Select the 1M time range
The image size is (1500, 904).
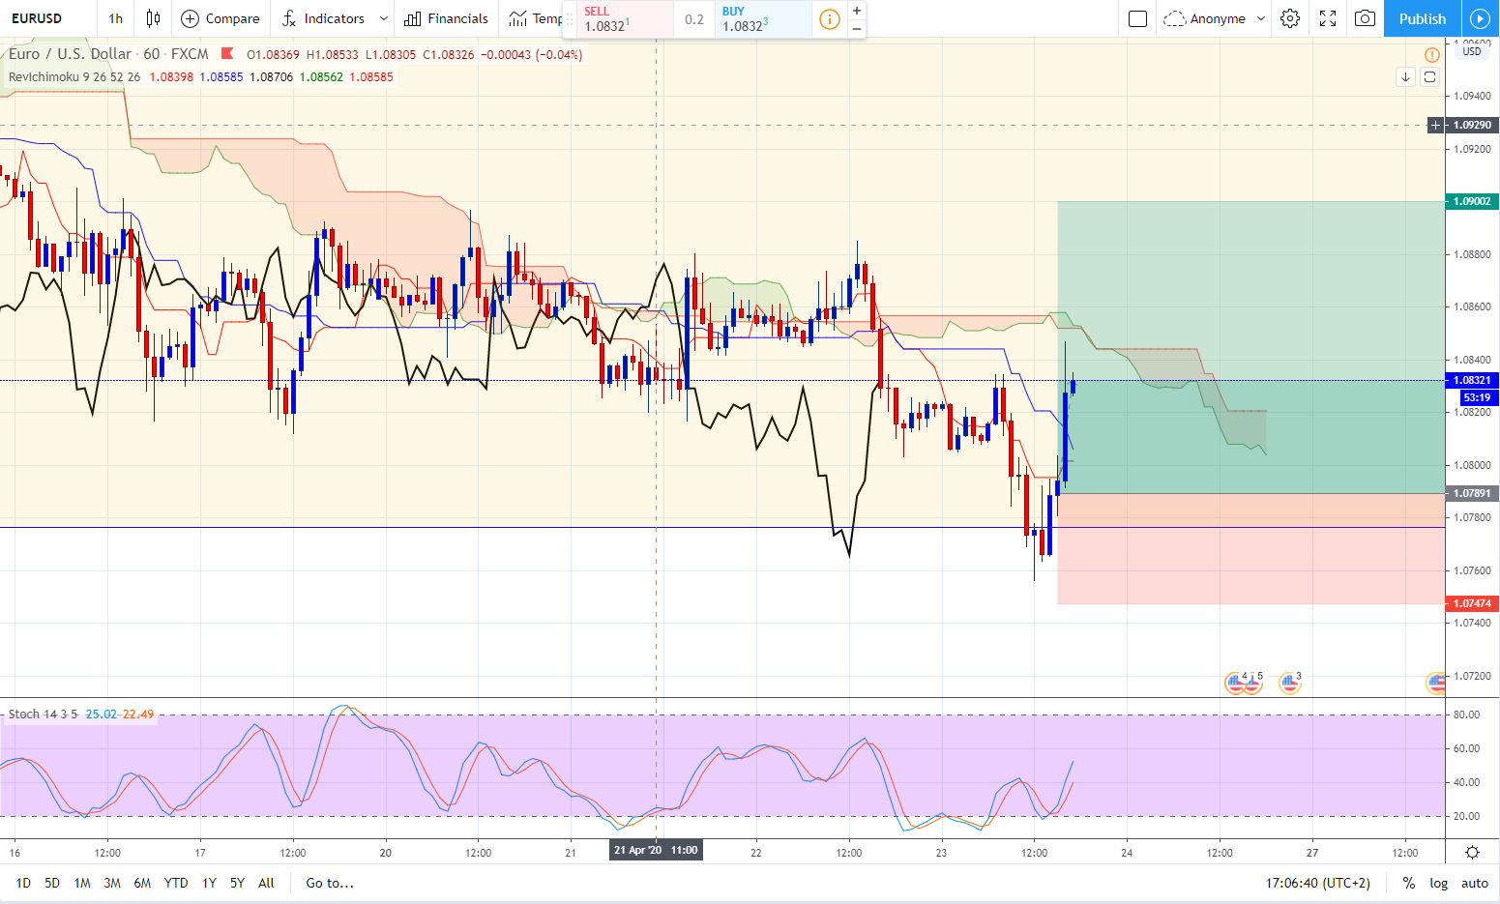[x=82, y=883]
